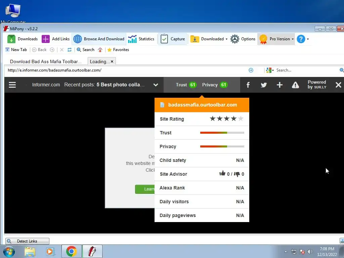The width and height of the screenshot is (344, 258).
Task: Click the Trust rating bar
Action: pos(222,133)
